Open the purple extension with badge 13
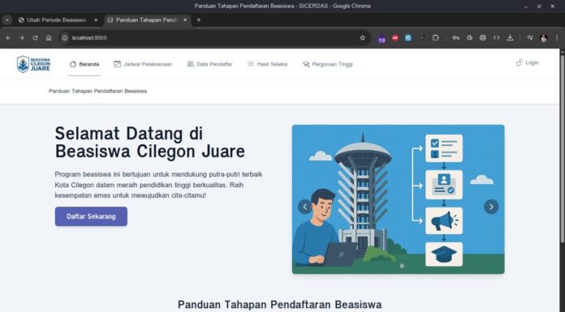 [382, 39]
